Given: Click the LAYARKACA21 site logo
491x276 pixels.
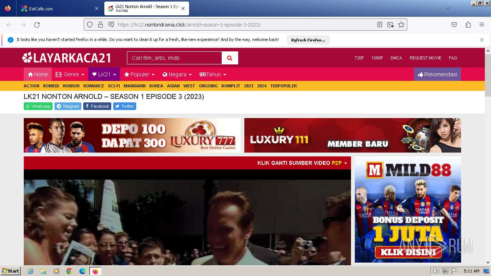Looking at the screenshot, I should [x=67, y=58].
